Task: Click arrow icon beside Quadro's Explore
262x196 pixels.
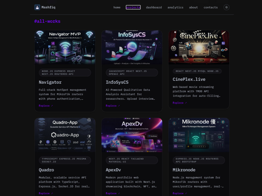Action: (52, 193)
